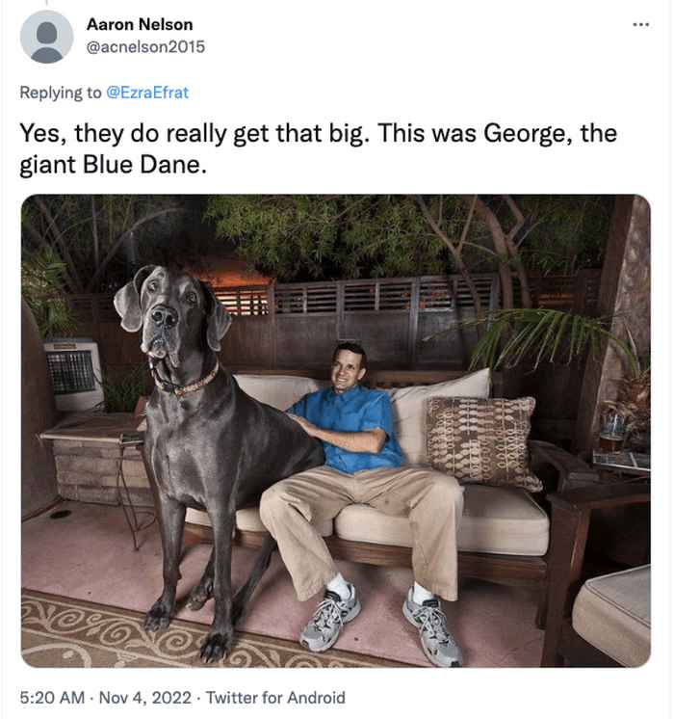The image size is (674, 719).
Task: Open the Aaron Nelson display name
Action: (140, 24)
